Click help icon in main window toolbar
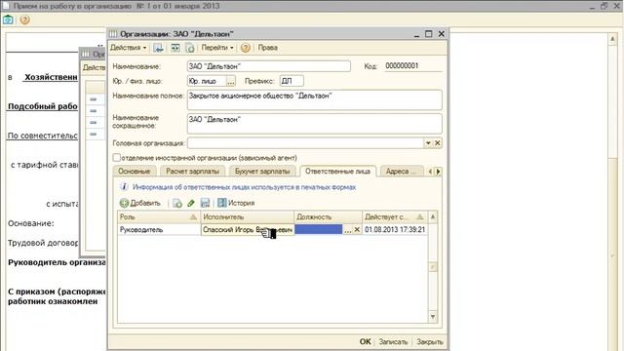The image size is (624, 351). pyautogui.click(x=24, y=19)
